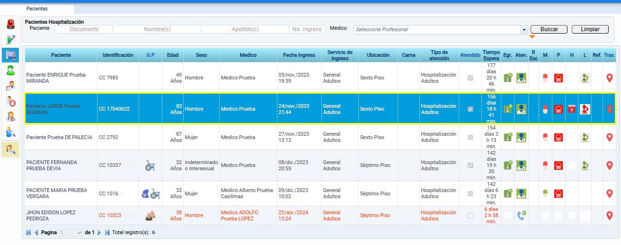Click the Aten. attention icon for JORGE Prueba GUZMAN
This screenshot has height=245, width=621.
521,109
